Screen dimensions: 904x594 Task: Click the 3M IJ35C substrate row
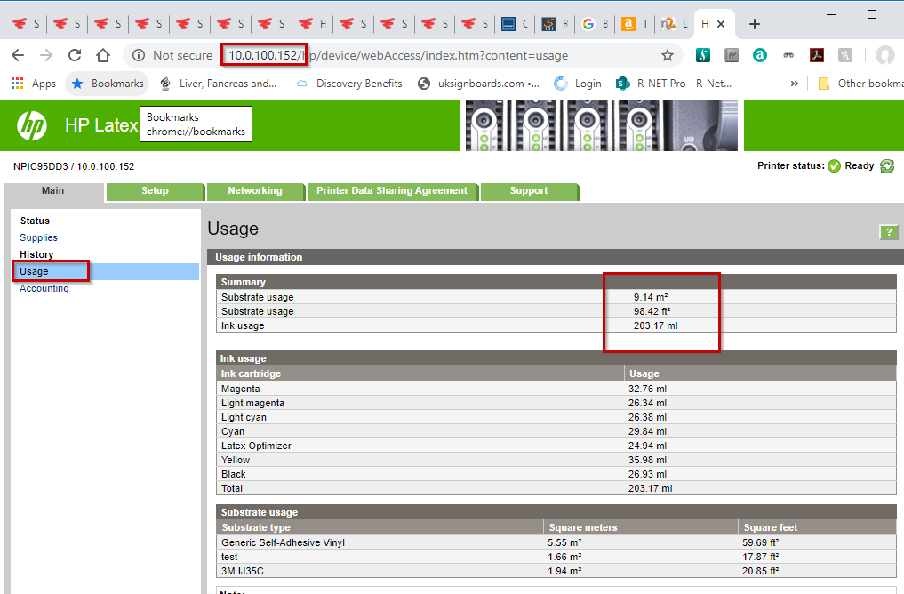[556, 571]
